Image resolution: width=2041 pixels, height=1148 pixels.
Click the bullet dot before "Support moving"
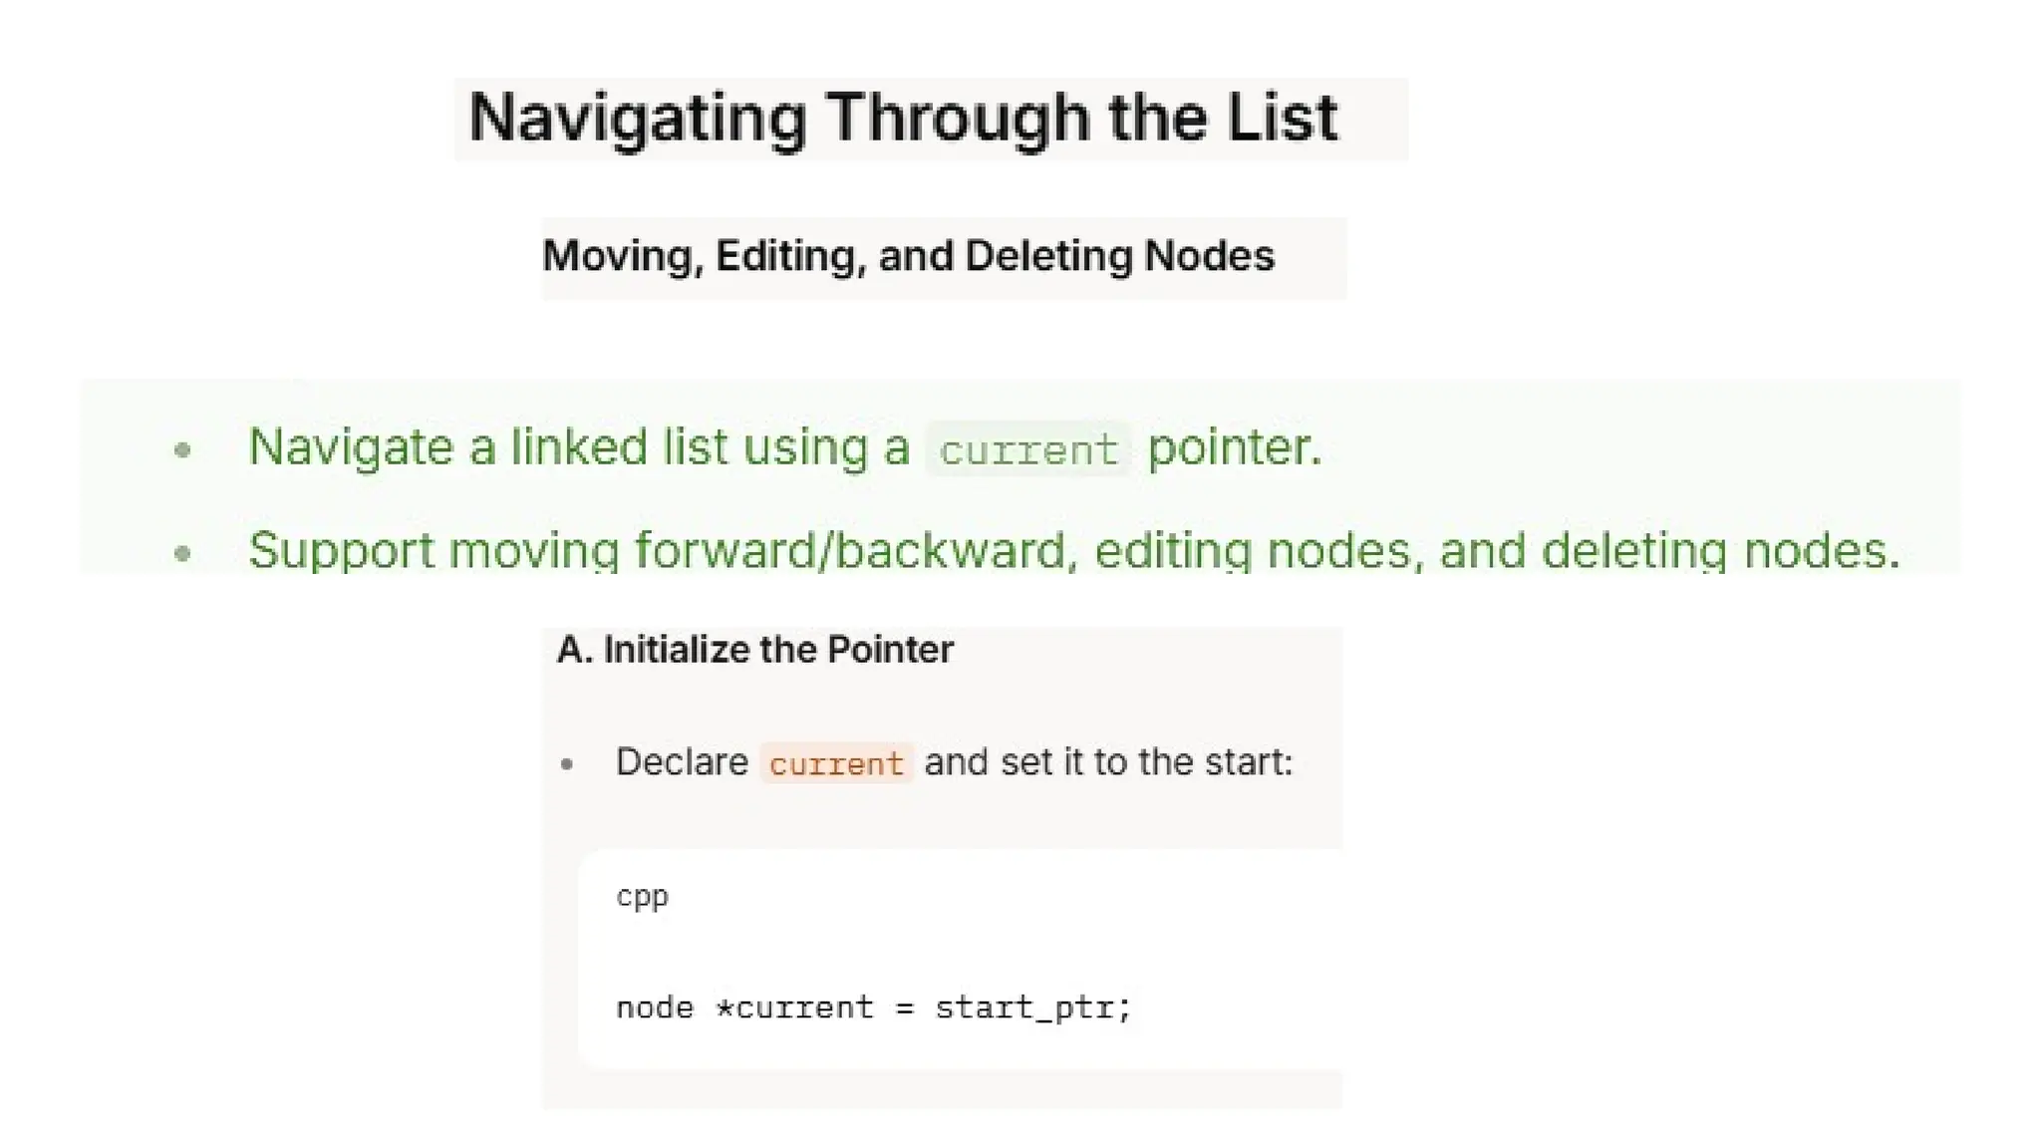pyautogui.click(x=182, y=553)
